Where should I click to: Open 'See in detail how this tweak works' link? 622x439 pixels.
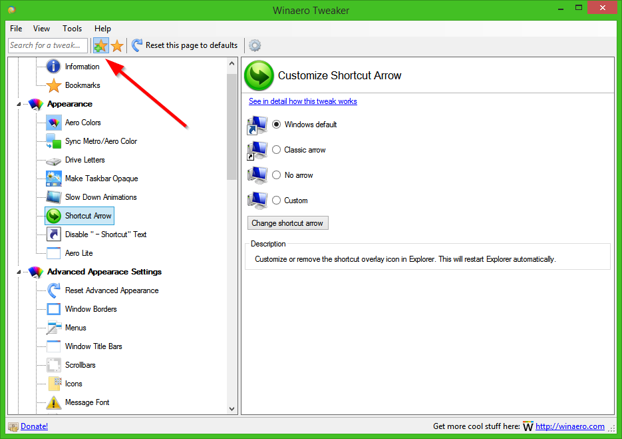(303, 101)
